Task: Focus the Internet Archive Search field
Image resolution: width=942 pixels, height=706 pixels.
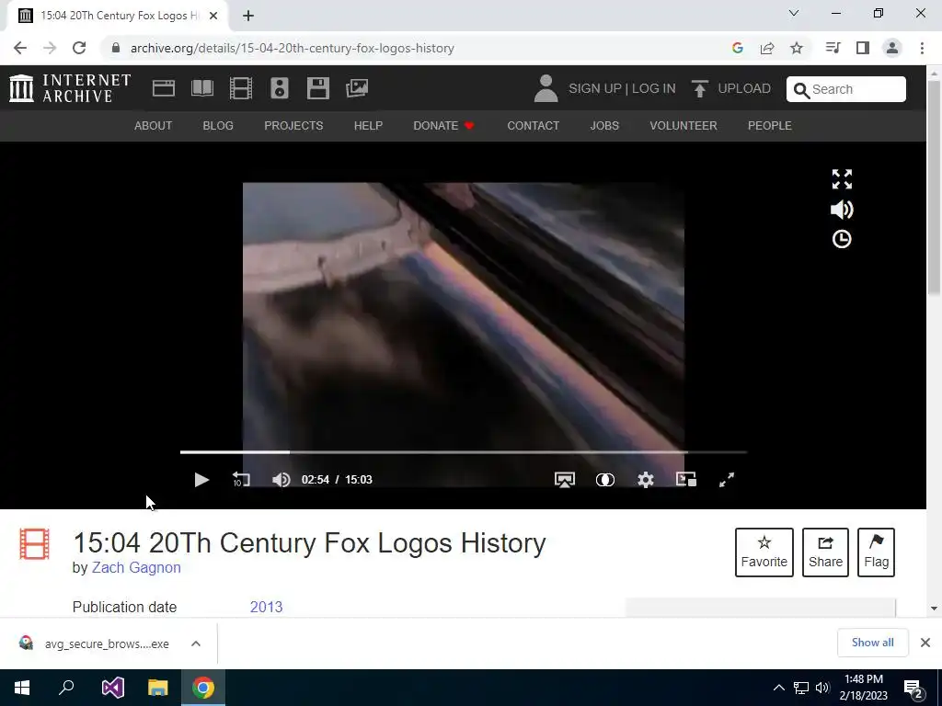Action: point(846,89)
